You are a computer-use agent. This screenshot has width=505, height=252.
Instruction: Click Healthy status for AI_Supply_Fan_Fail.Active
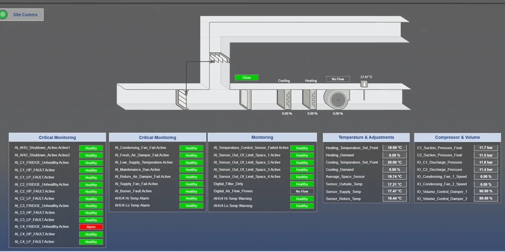pyautogui.click(x=191, y=184)
